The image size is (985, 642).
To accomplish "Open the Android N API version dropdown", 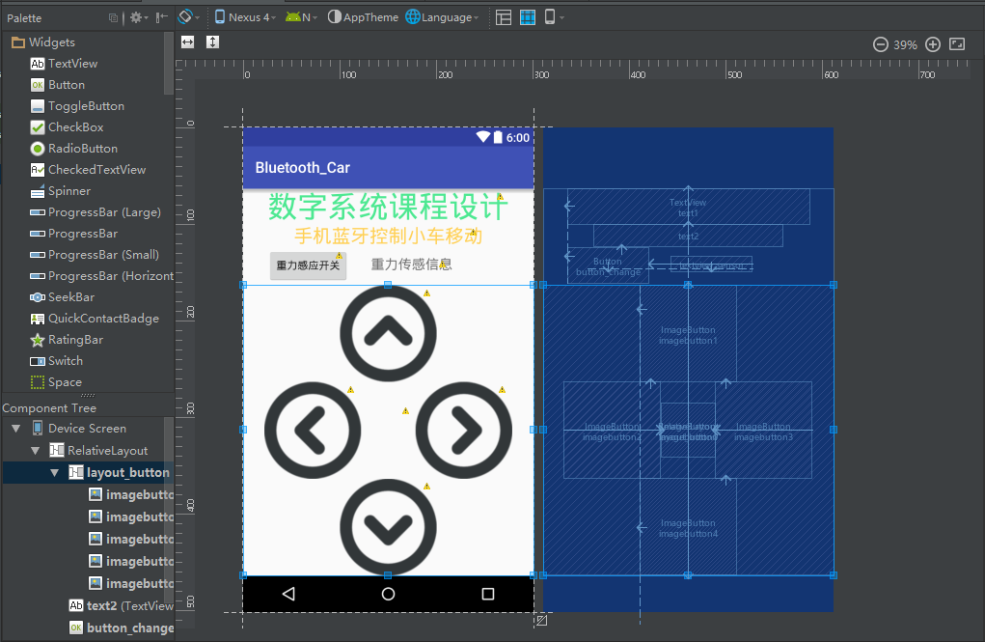I will click(x=302, y=17).
